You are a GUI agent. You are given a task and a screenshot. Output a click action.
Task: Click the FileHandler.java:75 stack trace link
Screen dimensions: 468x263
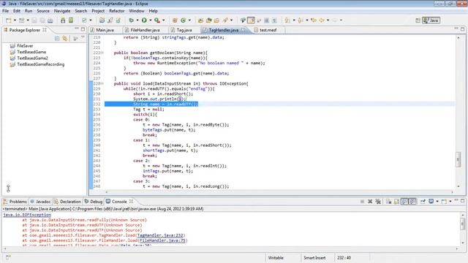162,240
